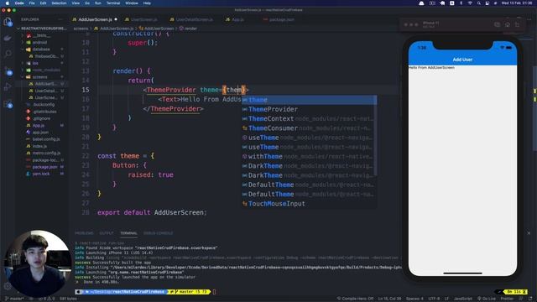Viewport: 537px width, 302px height.
Task: Open metro.config.js in the Explorer
Action: (x=42, y=153)
